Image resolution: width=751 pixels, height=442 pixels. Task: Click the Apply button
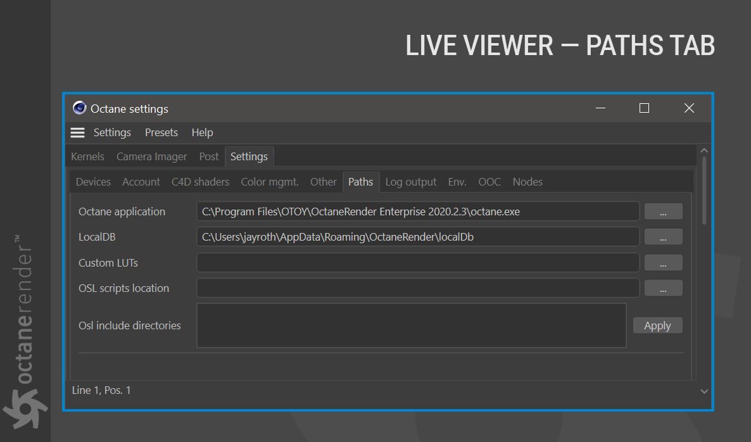point(658,325)
